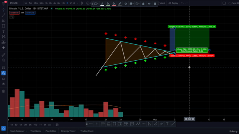Select the polyline path tool in favorites toolbar
Viewport: 239px width, 134px height.
tap(138, 124)
